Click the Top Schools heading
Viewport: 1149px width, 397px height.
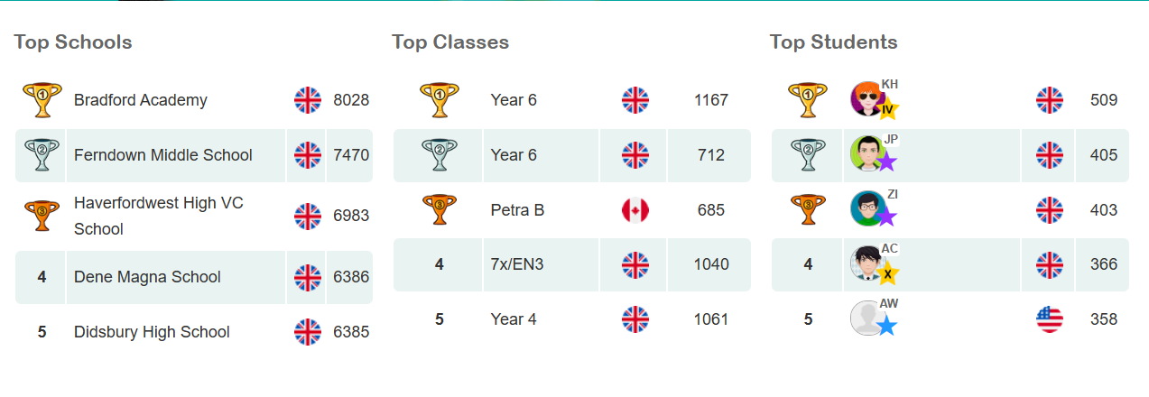(x=73, y=42)
